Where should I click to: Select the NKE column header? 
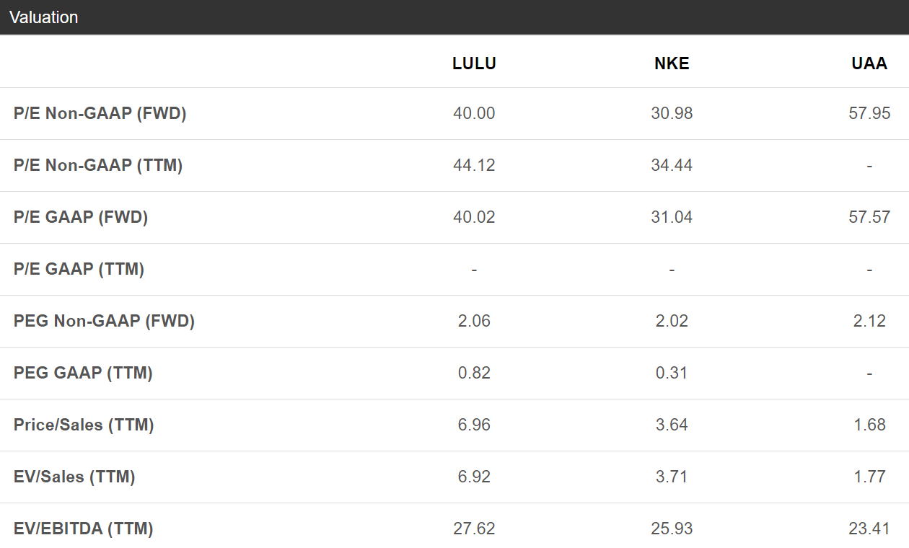click(672, 63)
